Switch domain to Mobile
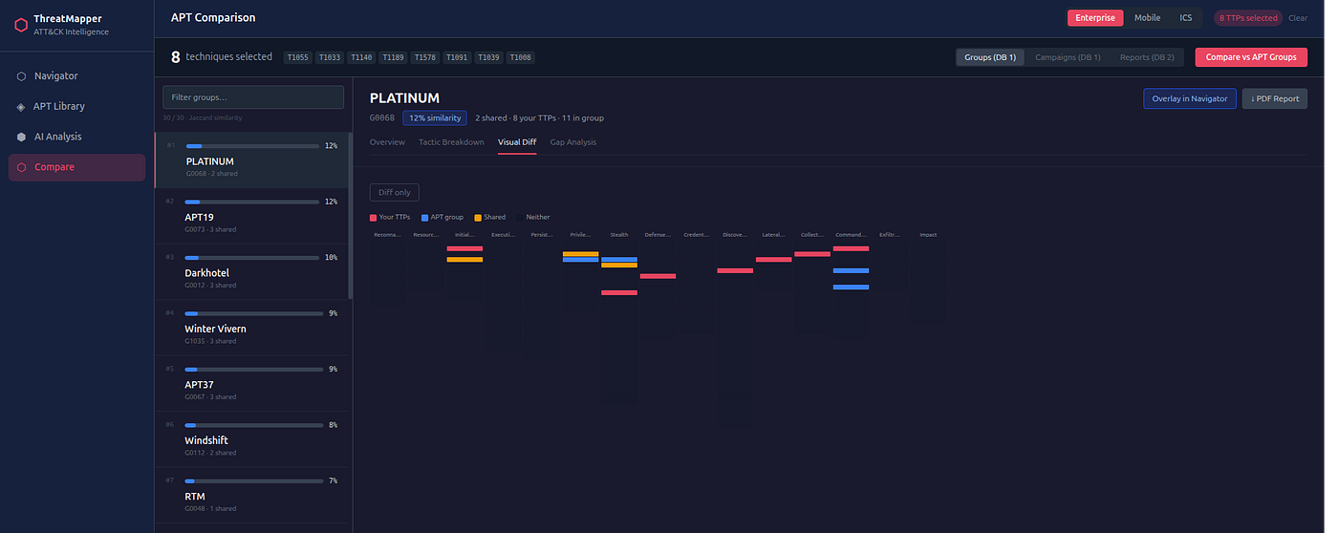The image size is (1338, 533). (1147, 18)
